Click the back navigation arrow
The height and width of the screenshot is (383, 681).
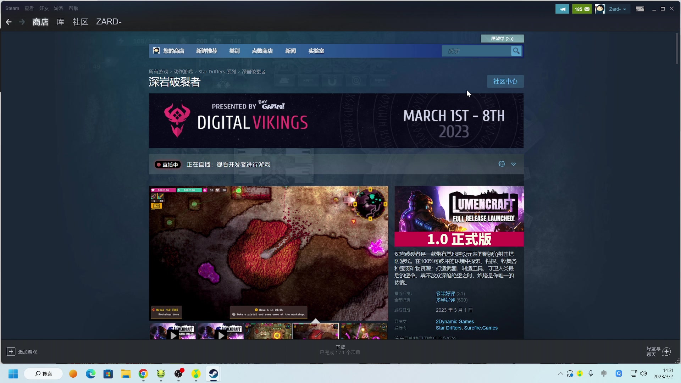pos(9,22)
